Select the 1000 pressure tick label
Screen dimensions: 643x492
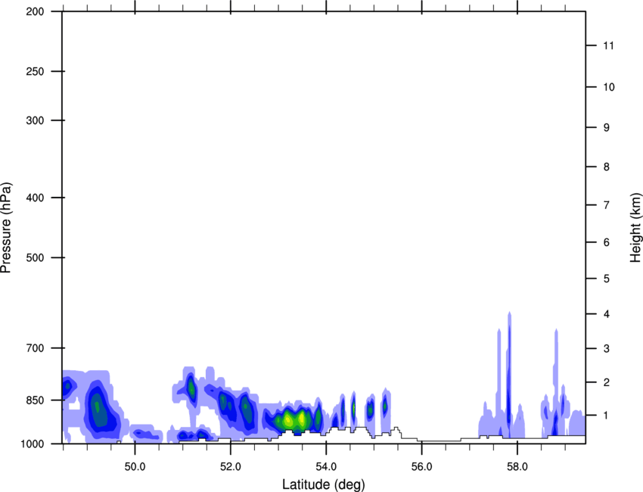pyautogui.click(x=32, y=444)
